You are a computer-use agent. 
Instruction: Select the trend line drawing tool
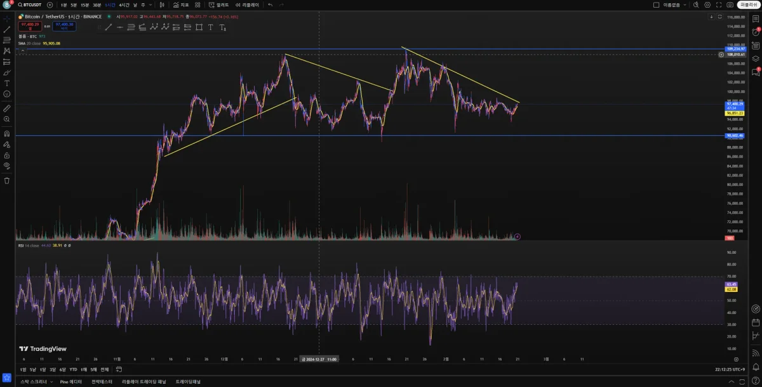pyautogui.click(x=7, y=29)
